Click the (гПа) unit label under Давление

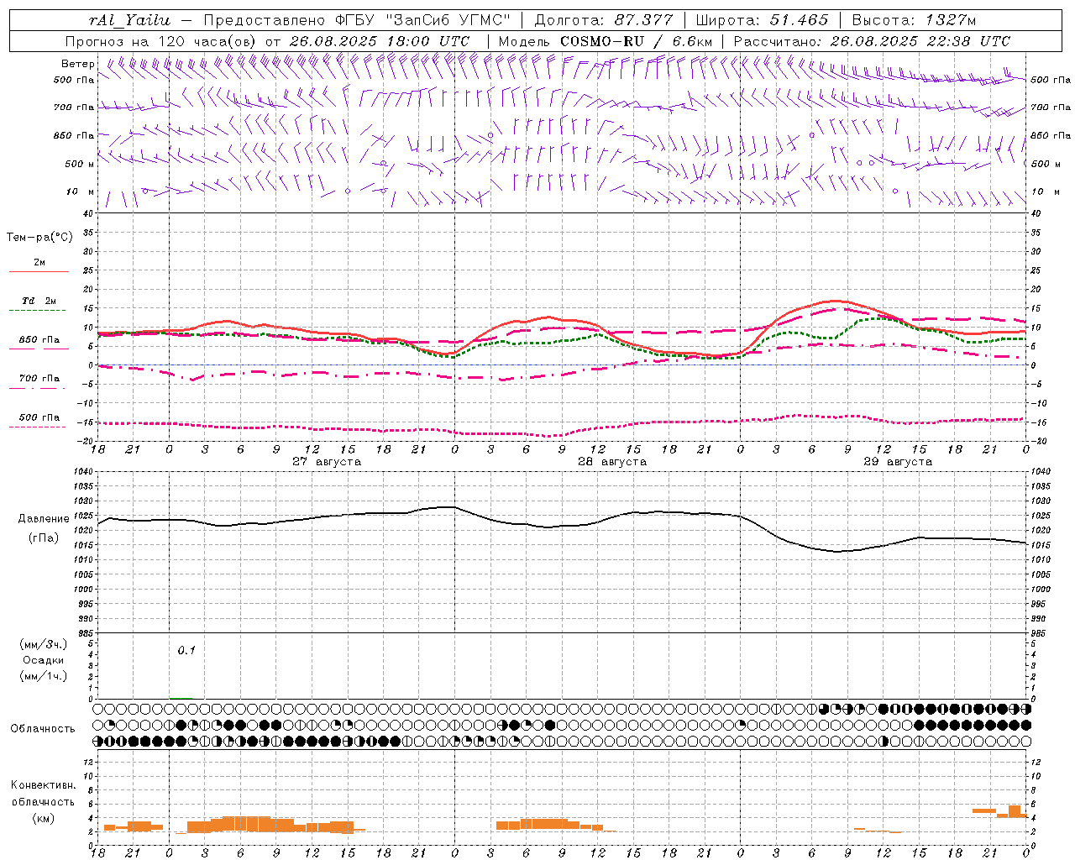tap(44, 538)
